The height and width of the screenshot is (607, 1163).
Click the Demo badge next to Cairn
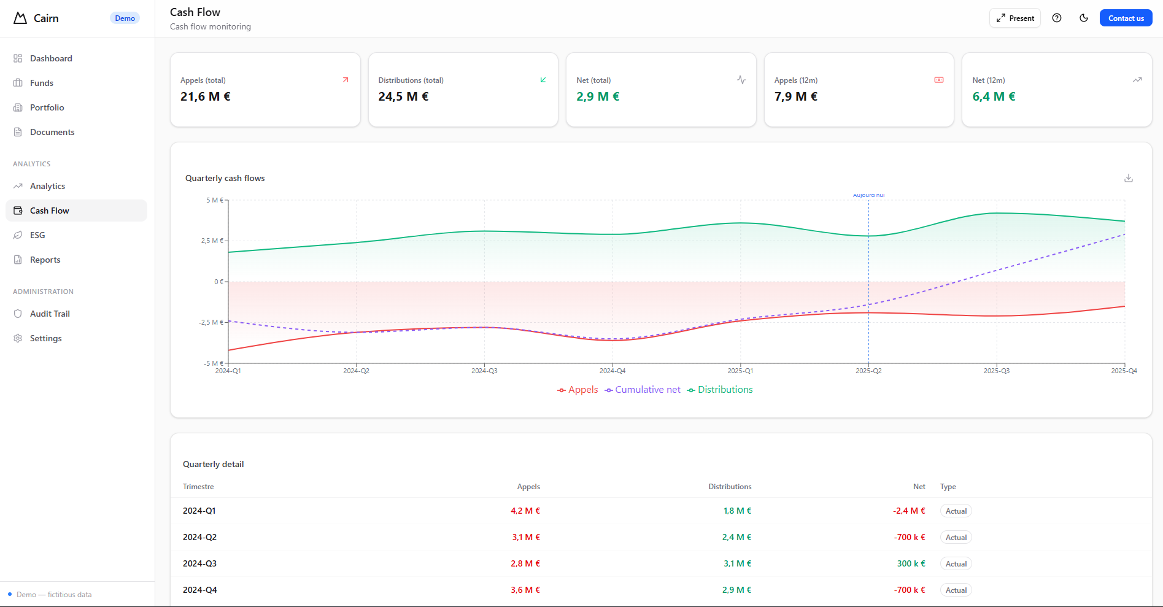click(x=125, y=18)
